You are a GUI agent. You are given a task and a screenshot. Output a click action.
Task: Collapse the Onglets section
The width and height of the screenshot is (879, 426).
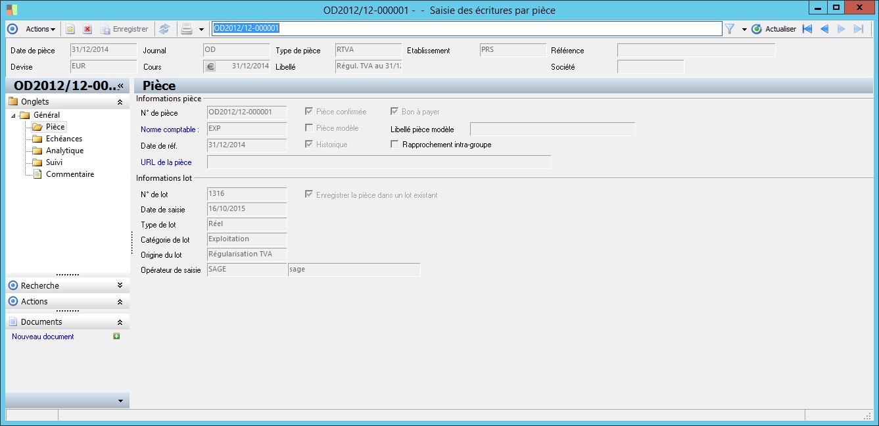pos(120,102)
